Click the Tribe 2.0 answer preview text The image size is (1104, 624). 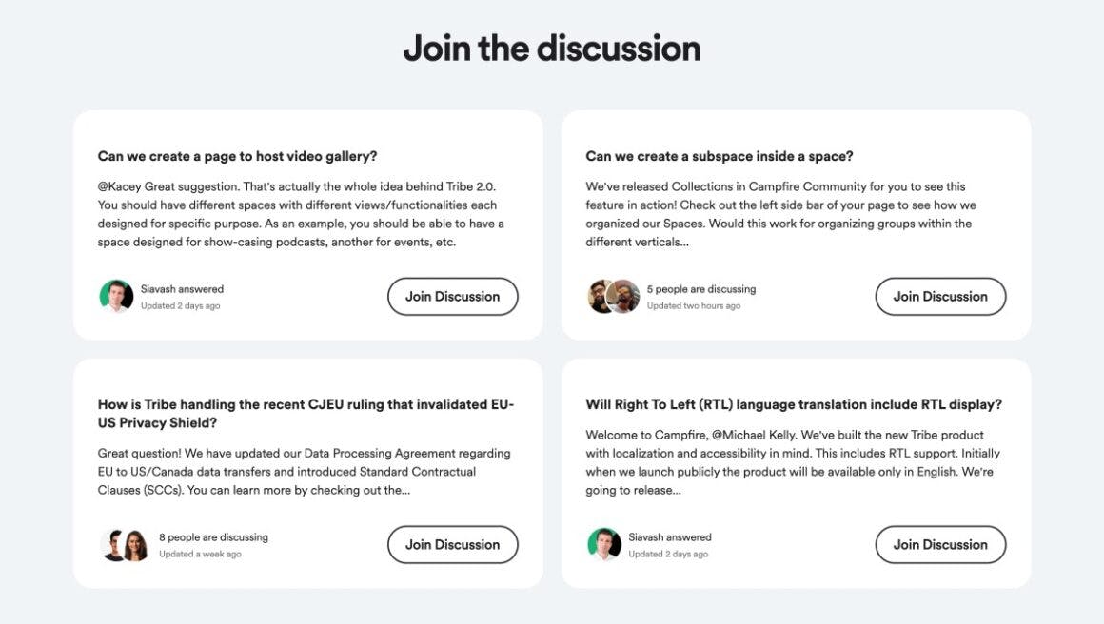(300, 214)
